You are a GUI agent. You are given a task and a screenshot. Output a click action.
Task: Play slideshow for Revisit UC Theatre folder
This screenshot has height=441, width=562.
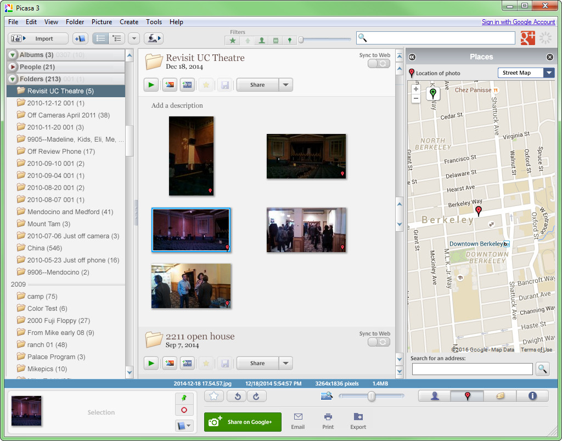click(x=151, y=85)
